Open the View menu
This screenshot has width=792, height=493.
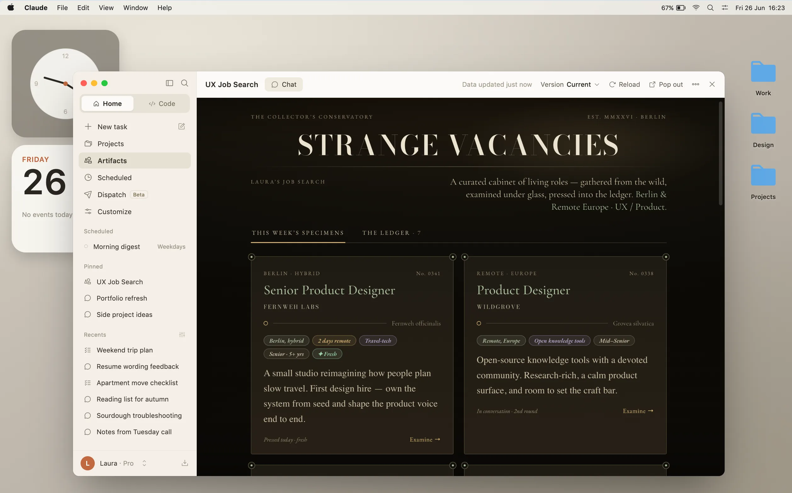106,8
